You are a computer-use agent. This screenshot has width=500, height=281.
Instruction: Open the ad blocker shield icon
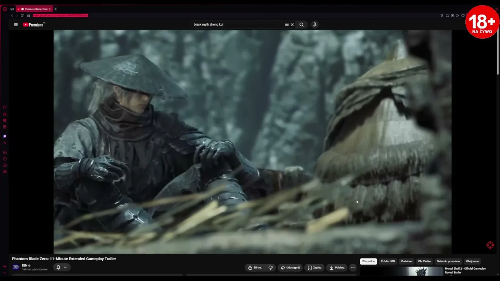click(x=452, y=16)
